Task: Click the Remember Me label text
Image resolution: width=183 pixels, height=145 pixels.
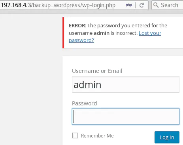Action: click(97, 135)
